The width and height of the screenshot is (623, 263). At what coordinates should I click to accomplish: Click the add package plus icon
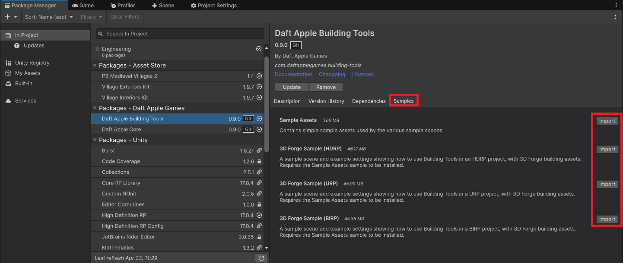point(7,17)
